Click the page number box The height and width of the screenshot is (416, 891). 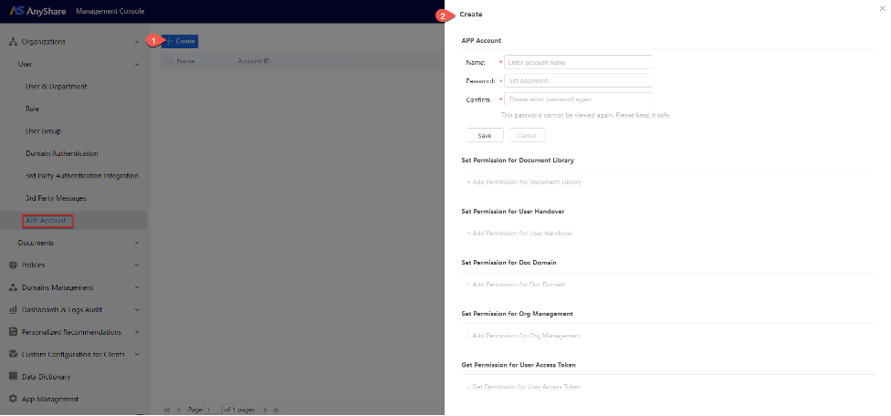pos(213,410)
